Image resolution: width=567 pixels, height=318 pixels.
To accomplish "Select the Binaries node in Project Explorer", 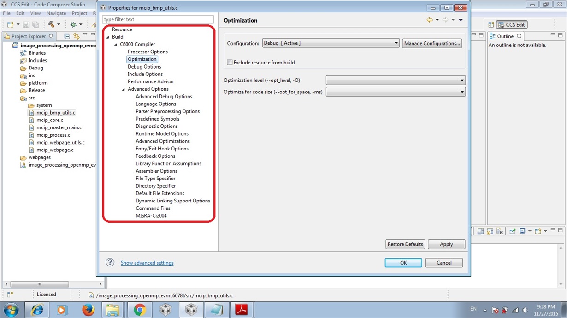I will pos(37,53).
